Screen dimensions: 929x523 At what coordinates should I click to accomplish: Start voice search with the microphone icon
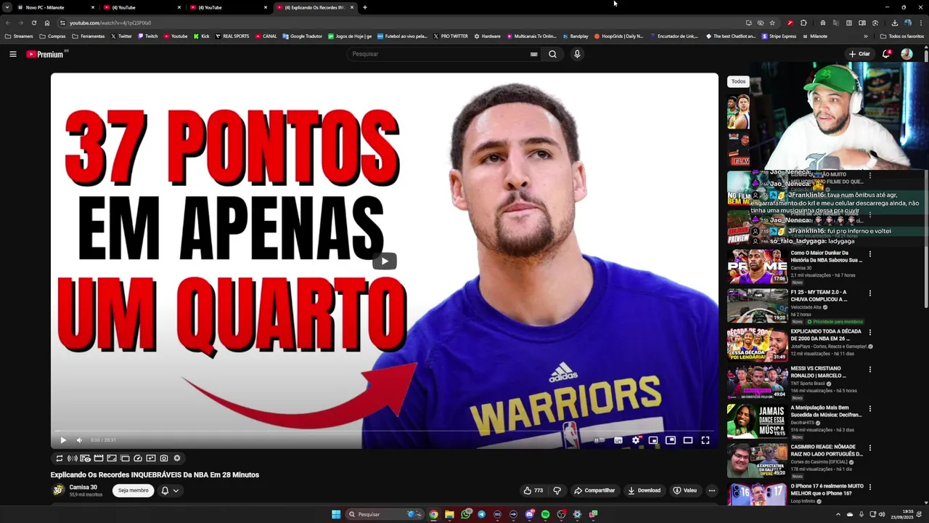pos(577,54)
